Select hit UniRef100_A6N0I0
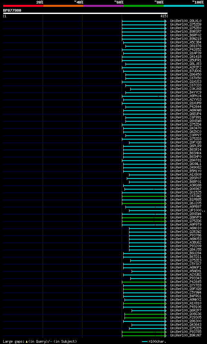207x344 pixels. pyautogui.click(x=186, y=228)
